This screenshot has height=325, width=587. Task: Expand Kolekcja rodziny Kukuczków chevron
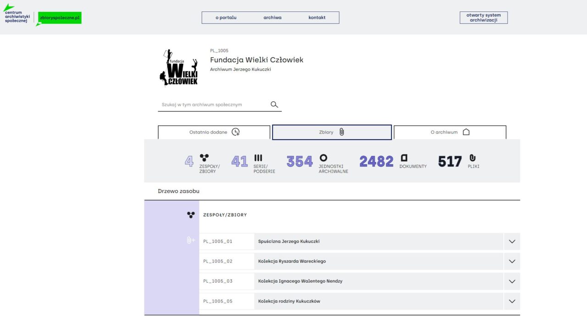[x=512, y=302]
